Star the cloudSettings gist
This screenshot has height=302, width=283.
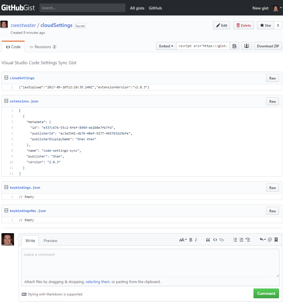(266, 25)
